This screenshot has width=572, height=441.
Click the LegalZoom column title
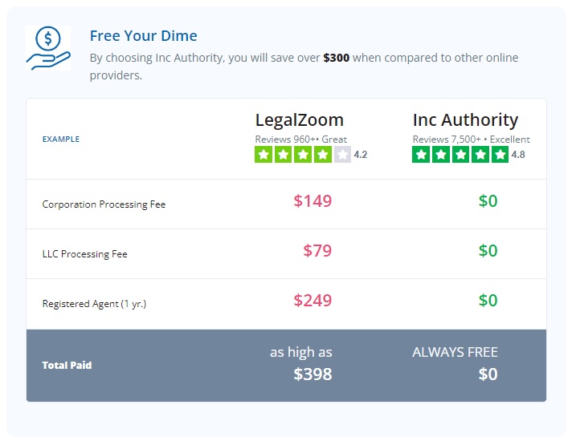click(299, 119)
